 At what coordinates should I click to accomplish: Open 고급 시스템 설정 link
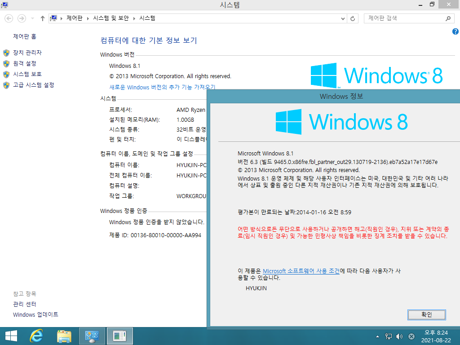click(33, 85)
